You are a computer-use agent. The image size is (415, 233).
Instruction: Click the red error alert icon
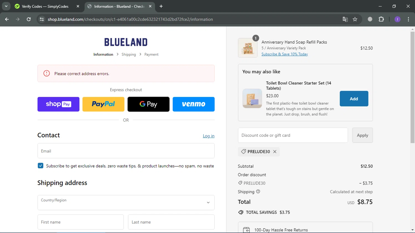46,74
